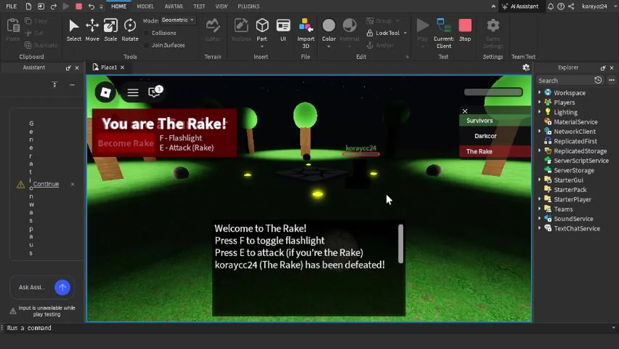The height and width of the screenshot is (349, 619).
Task: Click the redo arrow in quick access
Action: point(54,6)
